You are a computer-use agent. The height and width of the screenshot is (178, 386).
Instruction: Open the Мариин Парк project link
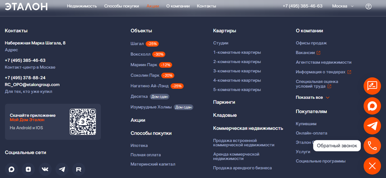click(x=144, y=64)
